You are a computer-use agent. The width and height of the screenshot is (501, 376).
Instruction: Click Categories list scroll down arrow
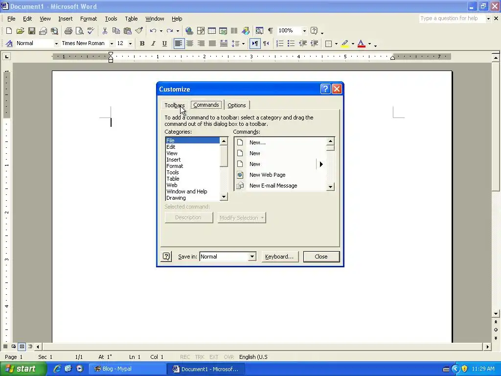224,197
